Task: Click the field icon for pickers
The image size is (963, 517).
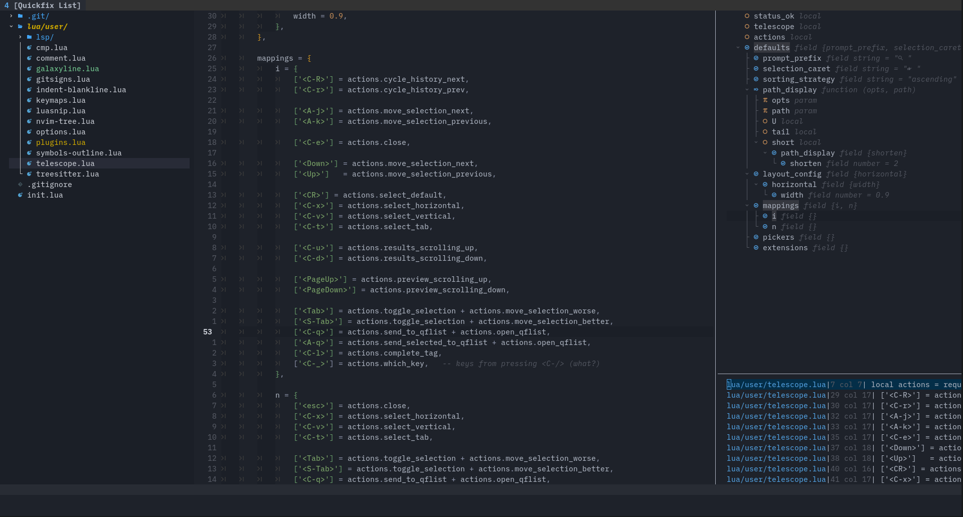Action: (x=756, y=237)
